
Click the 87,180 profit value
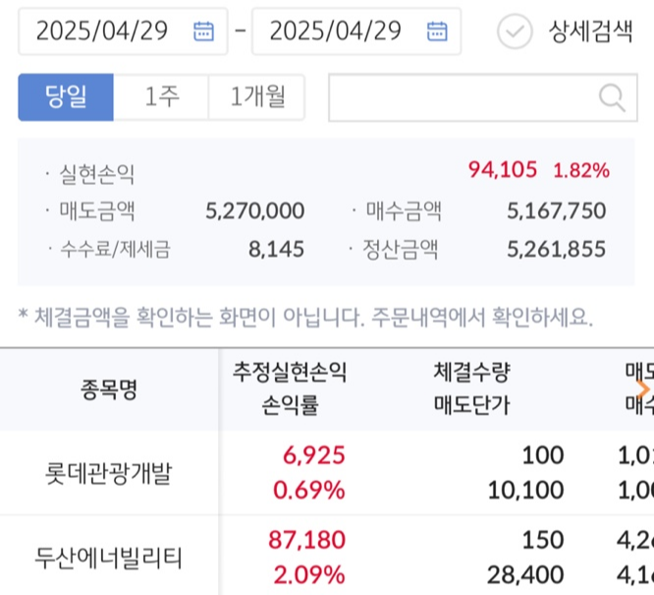click(307, 539)
